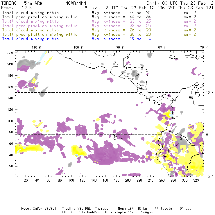Click the '0' equator latitude label
The width and height of the screenshot is (215, 215).
point(207,135)
